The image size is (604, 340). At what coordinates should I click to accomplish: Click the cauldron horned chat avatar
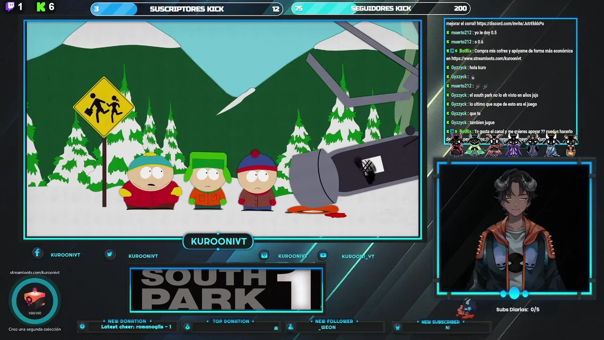pyautogui.click(x=571, y=145)
